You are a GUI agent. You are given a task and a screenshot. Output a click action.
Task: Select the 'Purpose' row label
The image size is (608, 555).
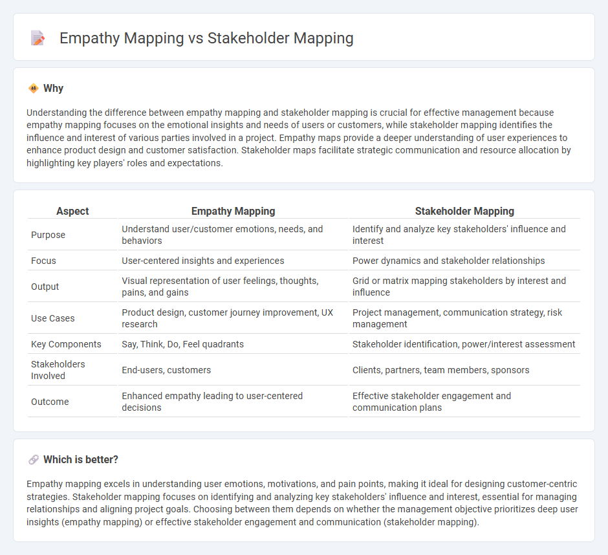[x=48, y=235]
